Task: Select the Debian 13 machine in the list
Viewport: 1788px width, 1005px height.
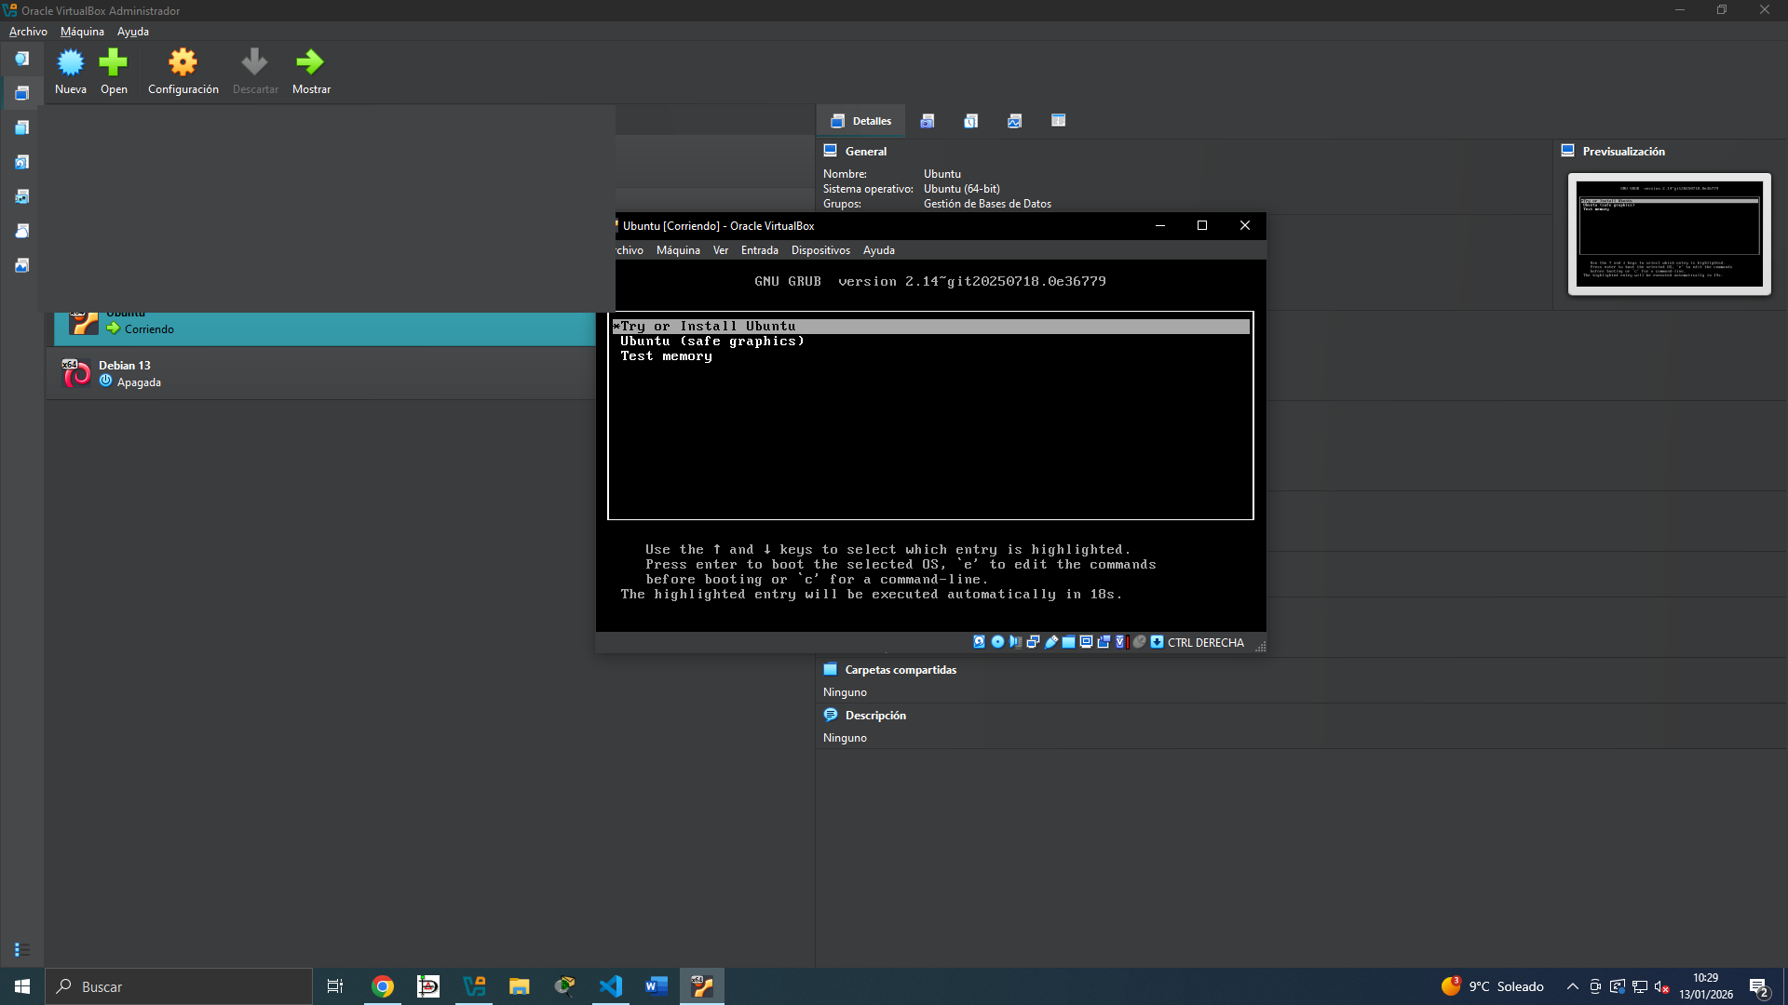Action: coord(320,374)
